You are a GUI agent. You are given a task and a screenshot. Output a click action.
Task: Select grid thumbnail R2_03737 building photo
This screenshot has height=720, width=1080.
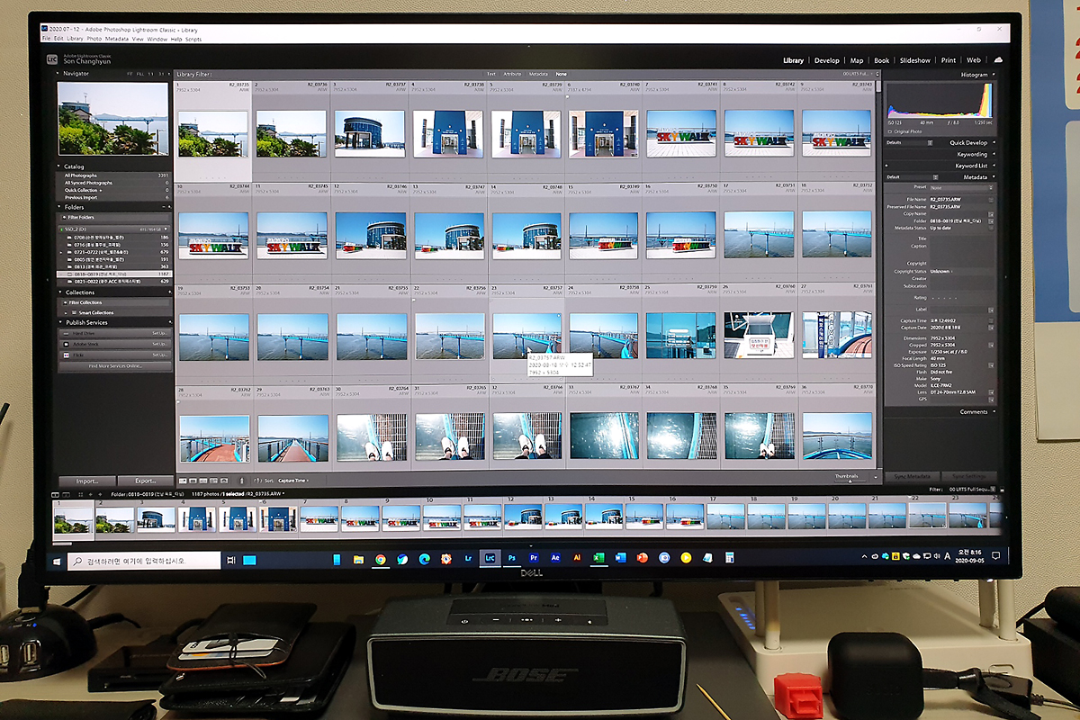tap(370, 134)
